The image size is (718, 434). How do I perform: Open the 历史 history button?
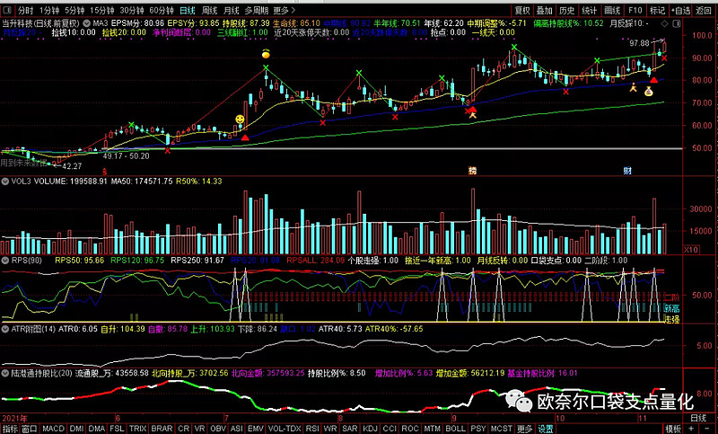pos(567,10)
